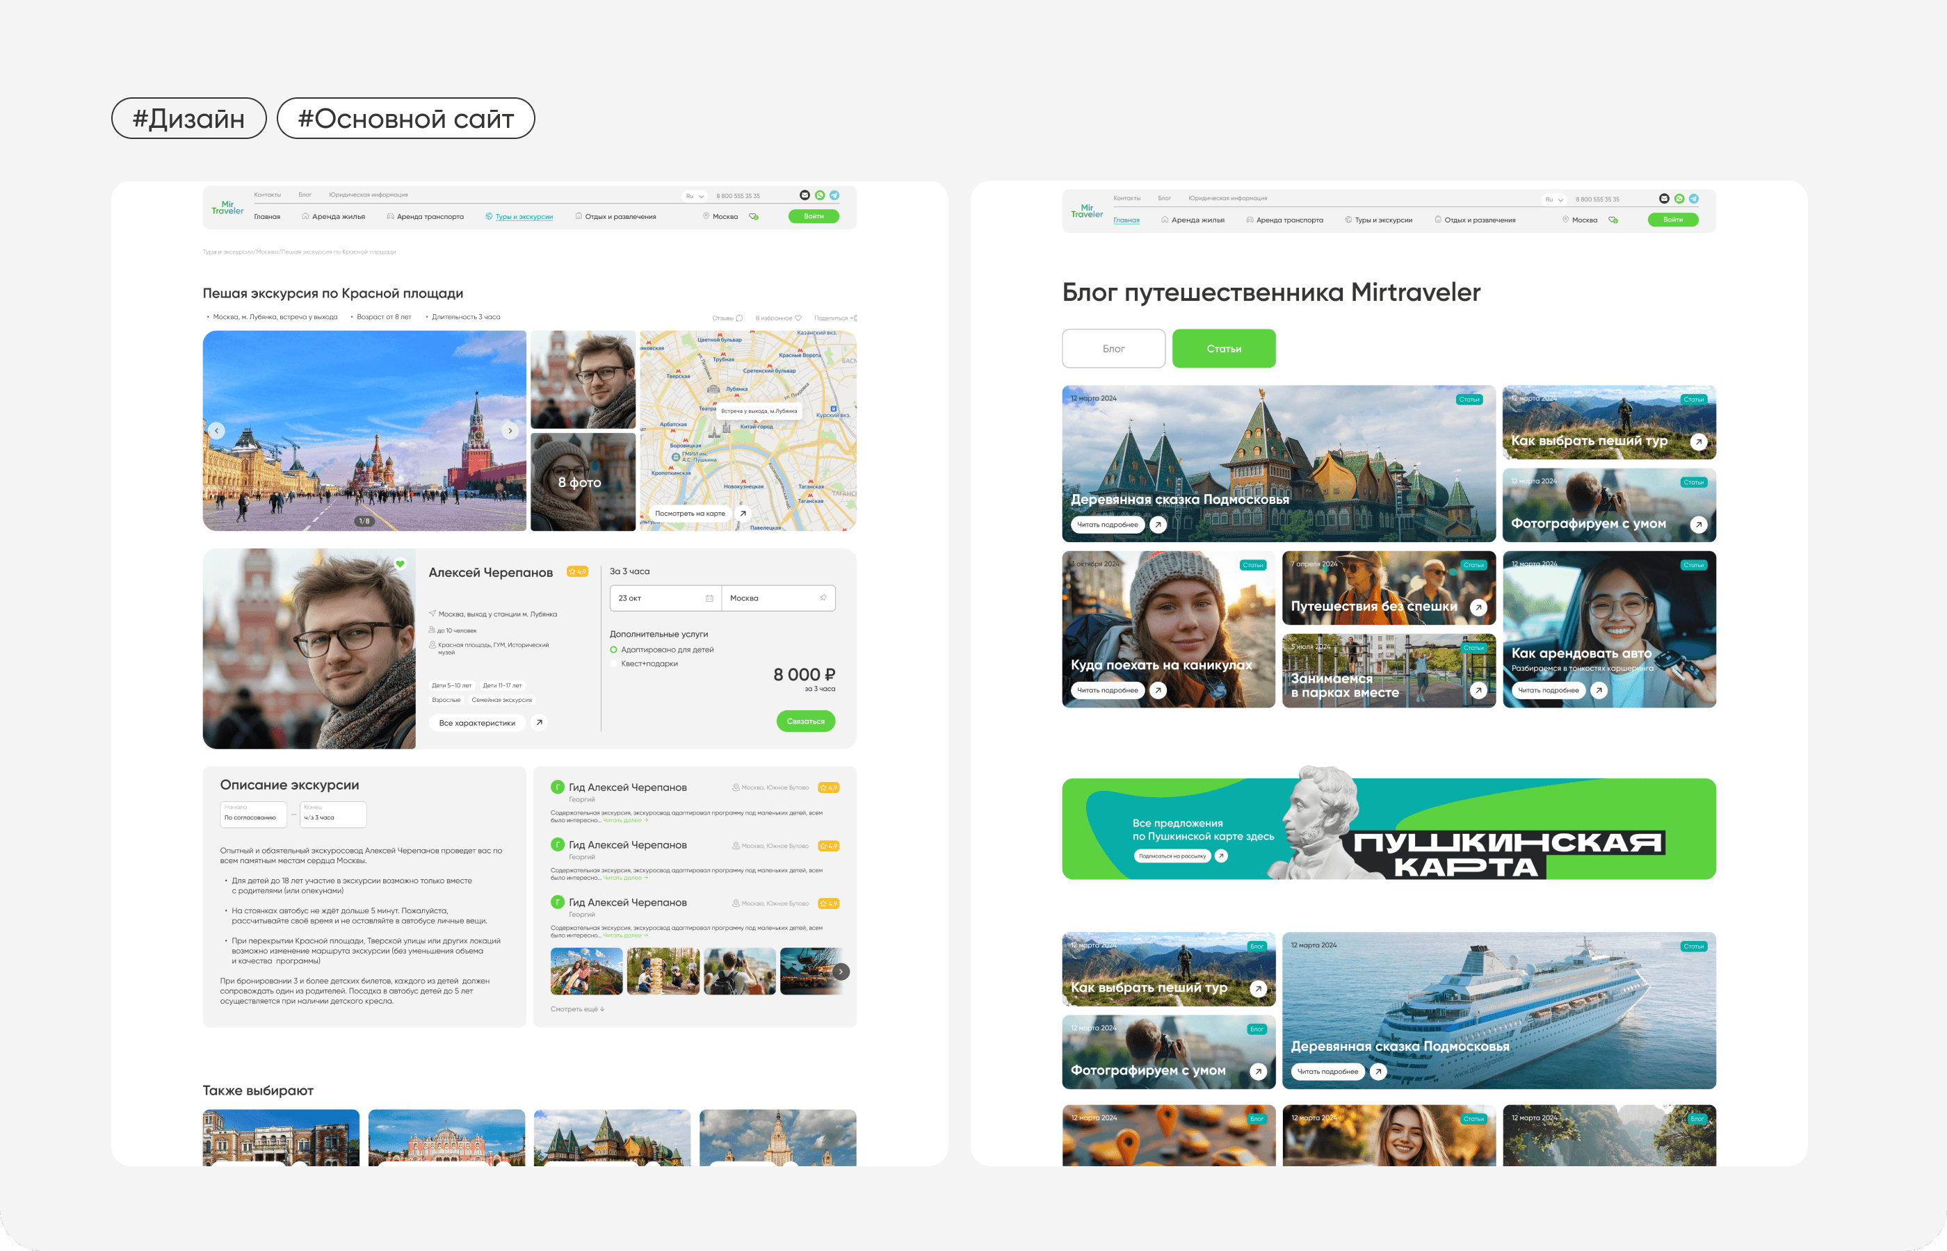Screen dimensions: 1947x1251
Task: Click arrow icon beside Посмотреть на карте
Action: [x=743, y=514]
